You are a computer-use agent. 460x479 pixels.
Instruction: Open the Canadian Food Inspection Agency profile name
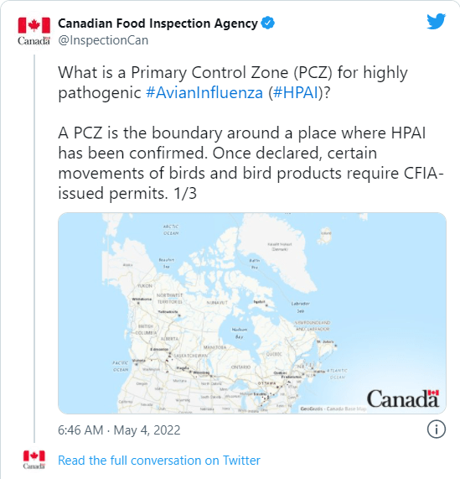coord(158,23)
